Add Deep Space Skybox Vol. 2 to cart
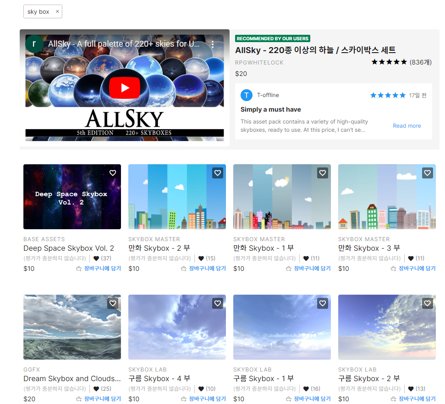The image size is (445, 404). (99, 268)
